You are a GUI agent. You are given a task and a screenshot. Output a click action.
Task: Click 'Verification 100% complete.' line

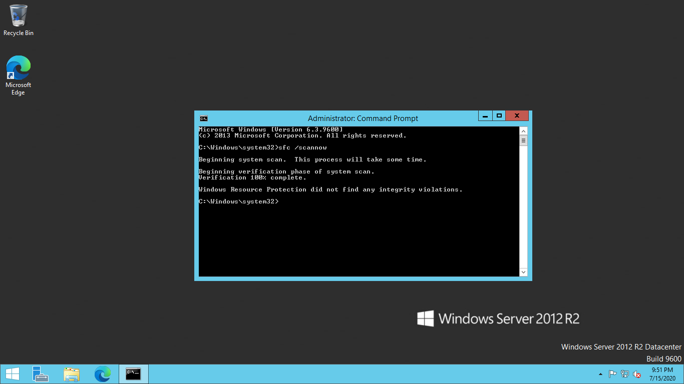coord(252,177)
